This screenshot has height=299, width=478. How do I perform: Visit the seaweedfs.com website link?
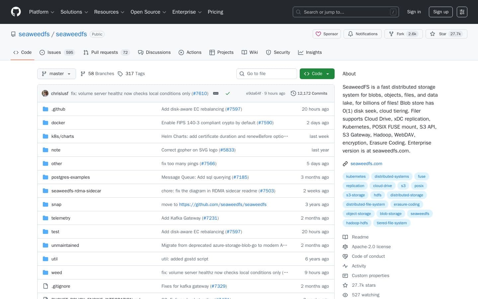(x=366, y=163)
